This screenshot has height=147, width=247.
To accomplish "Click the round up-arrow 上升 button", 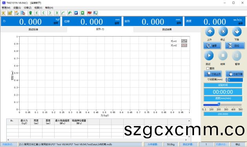I will pos(210,31).
